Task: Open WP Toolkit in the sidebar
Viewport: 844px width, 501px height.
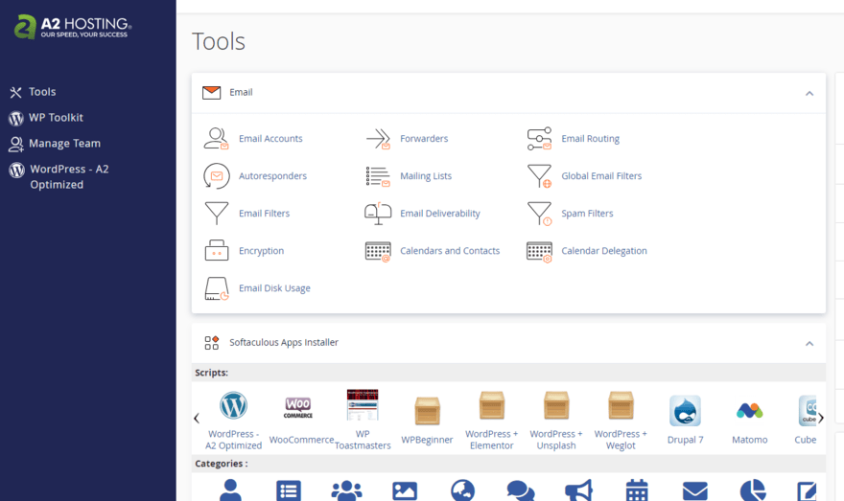Action: pyautogui.click(x=56, y=118)
